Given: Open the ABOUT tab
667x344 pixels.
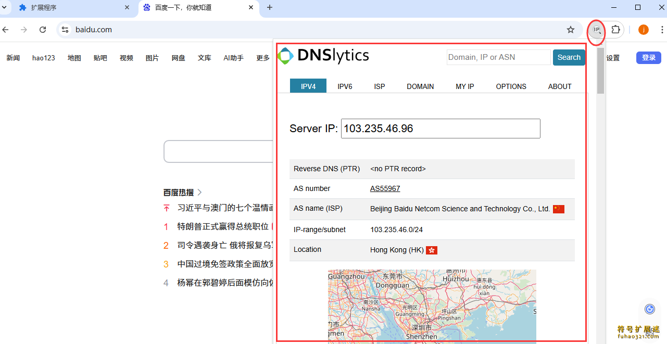Looking at the screenshot, I should (x=560, y=86).
